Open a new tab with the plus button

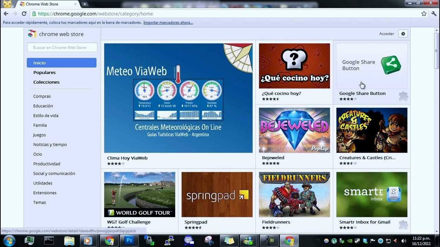pyautogui.click(x=85, y=4)
